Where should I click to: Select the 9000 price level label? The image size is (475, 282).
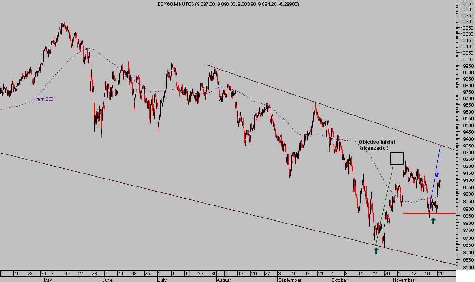click(467, 194)
